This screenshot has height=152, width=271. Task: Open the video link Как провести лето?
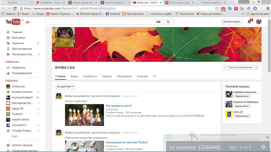click(119, 106)
